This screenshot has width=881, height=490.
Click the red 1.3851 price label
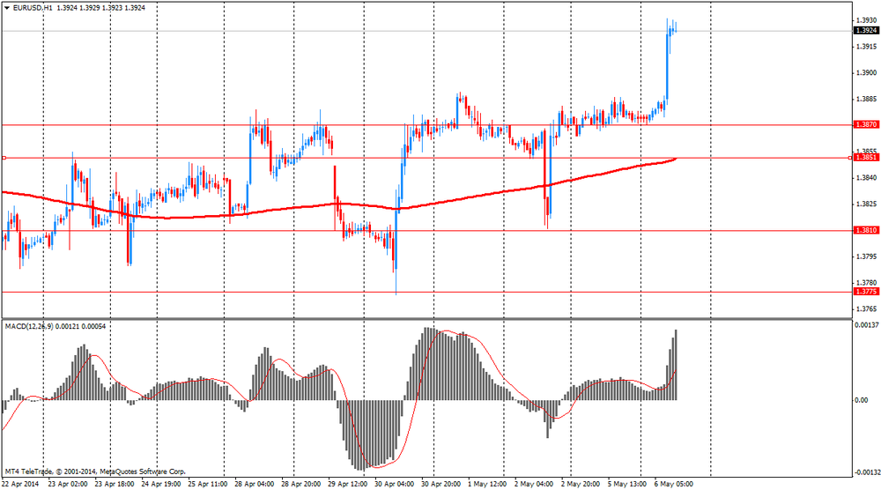[x=866, y=158]
